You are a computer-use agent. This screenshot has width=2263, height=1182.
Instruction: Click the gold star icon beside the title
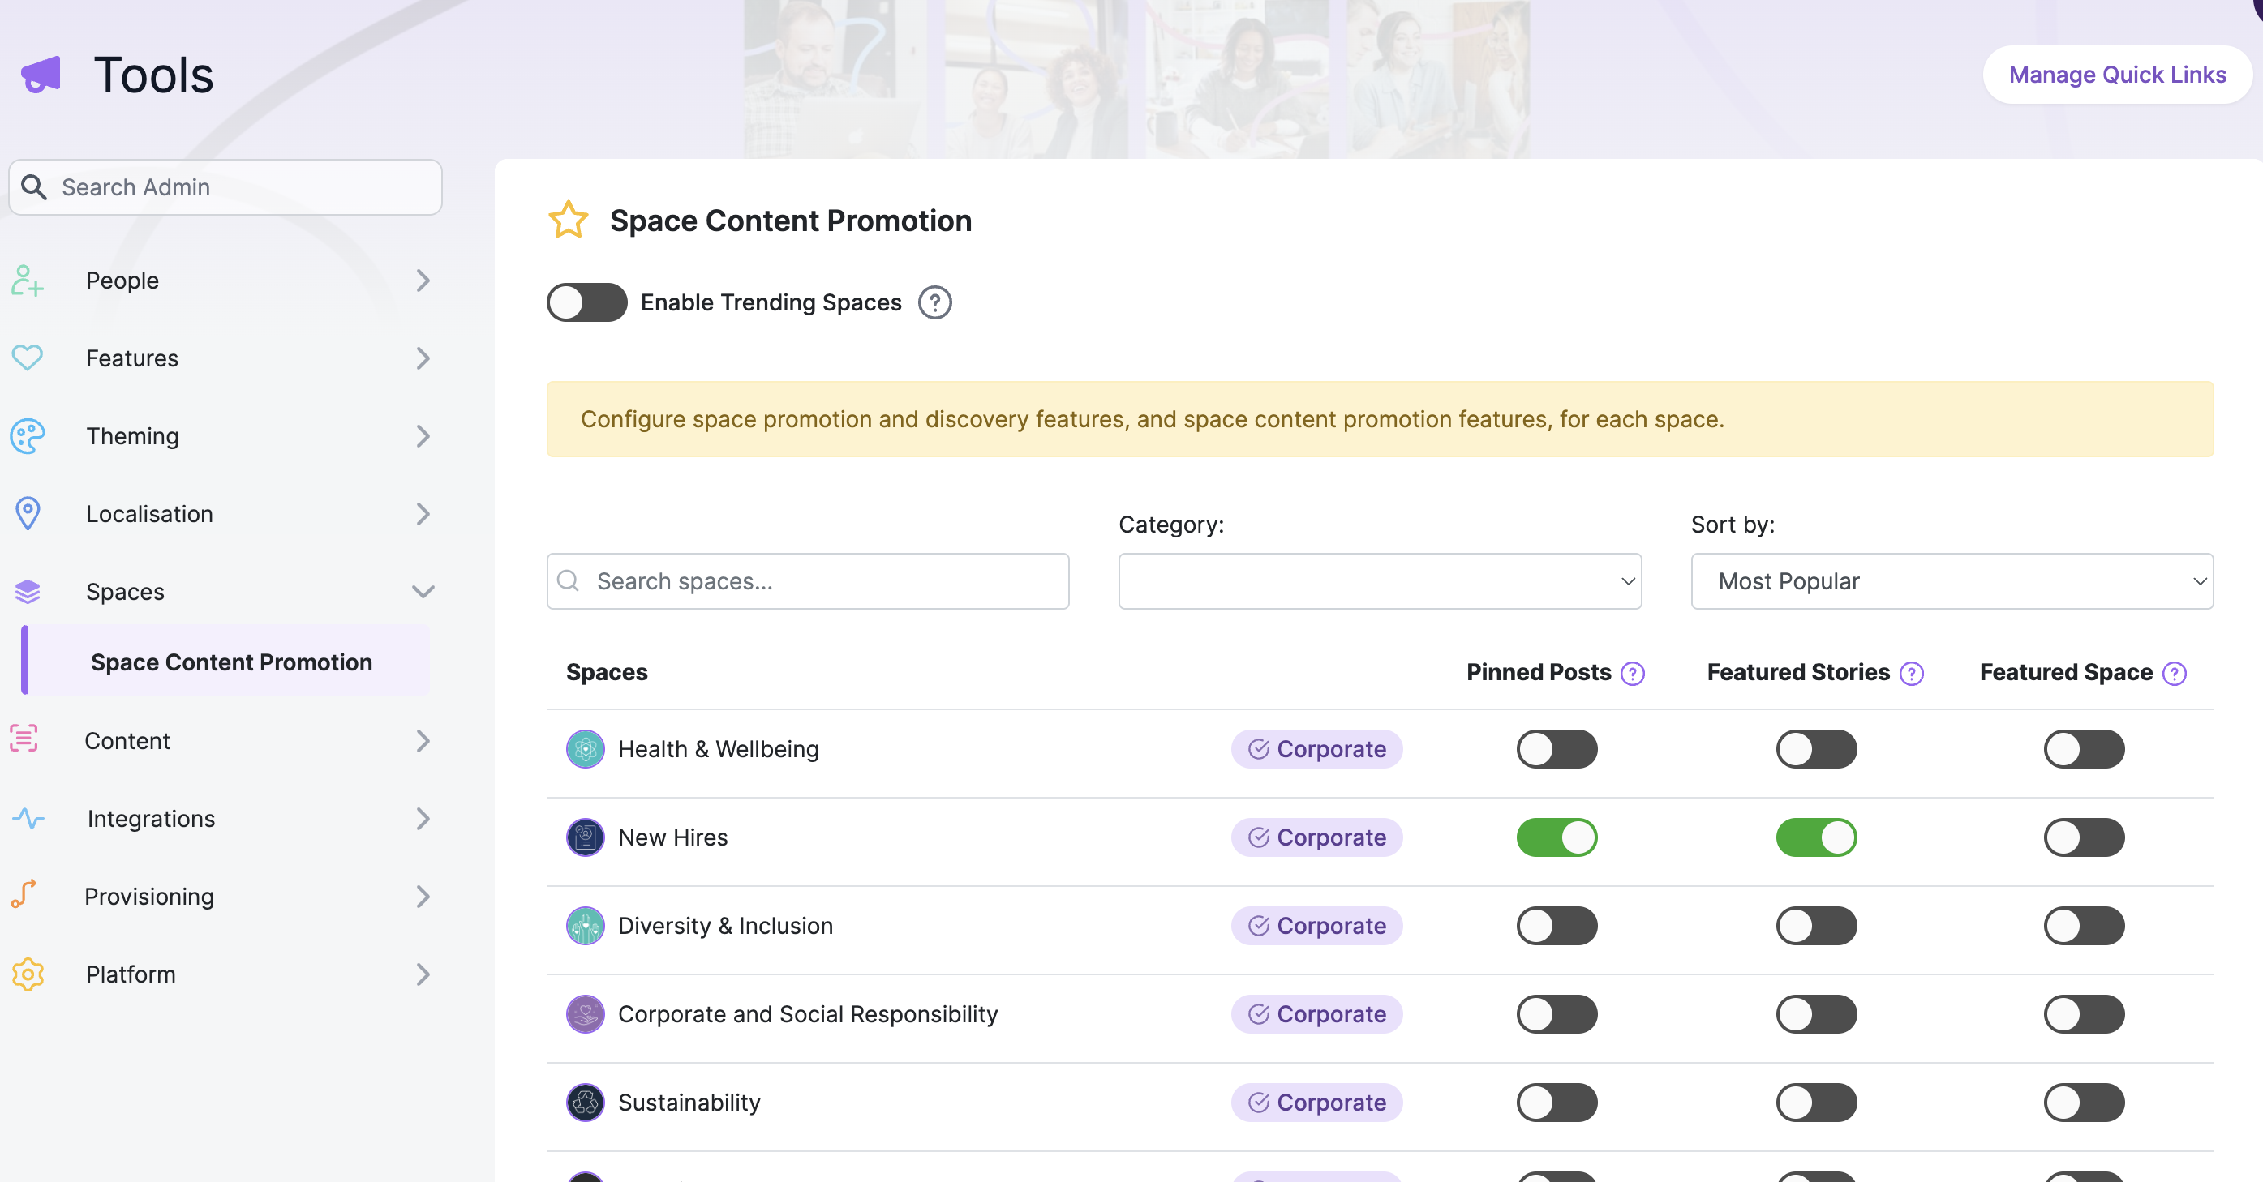[569, 221]
